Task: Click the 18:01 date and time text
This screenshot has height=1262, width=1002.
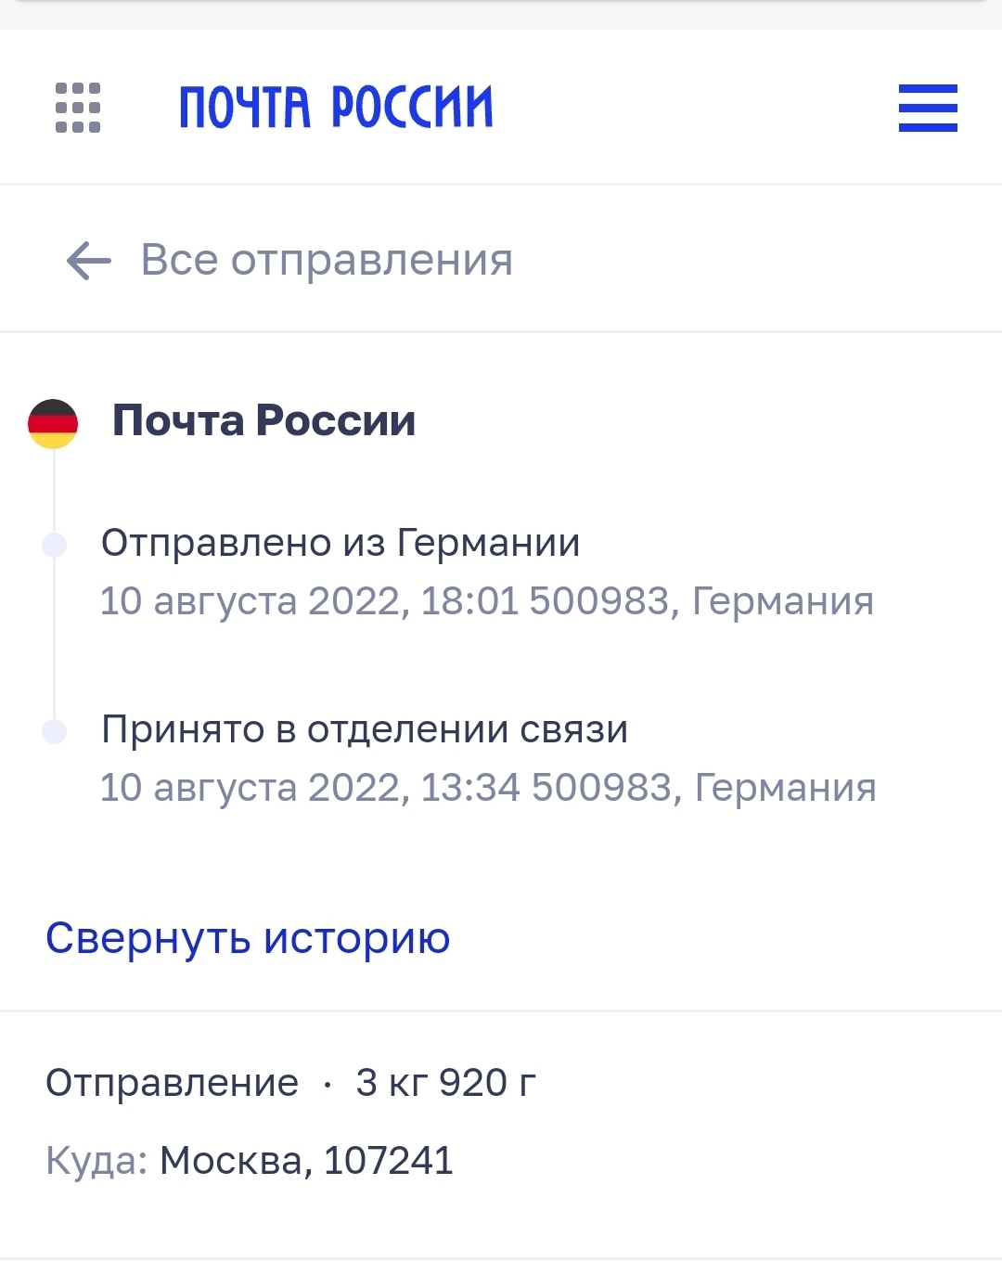Action: (308, 601)
